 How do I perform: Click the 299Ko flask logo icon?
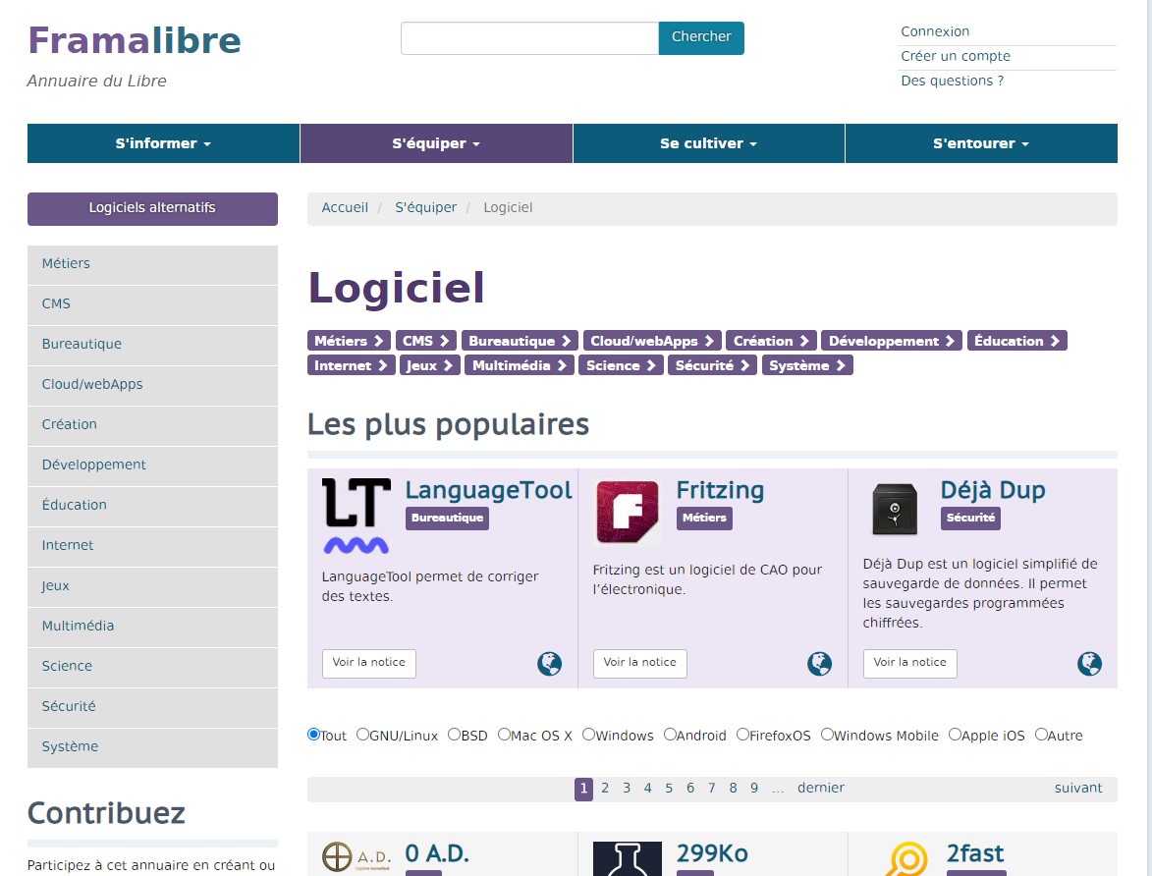click(x=628, y=858)
